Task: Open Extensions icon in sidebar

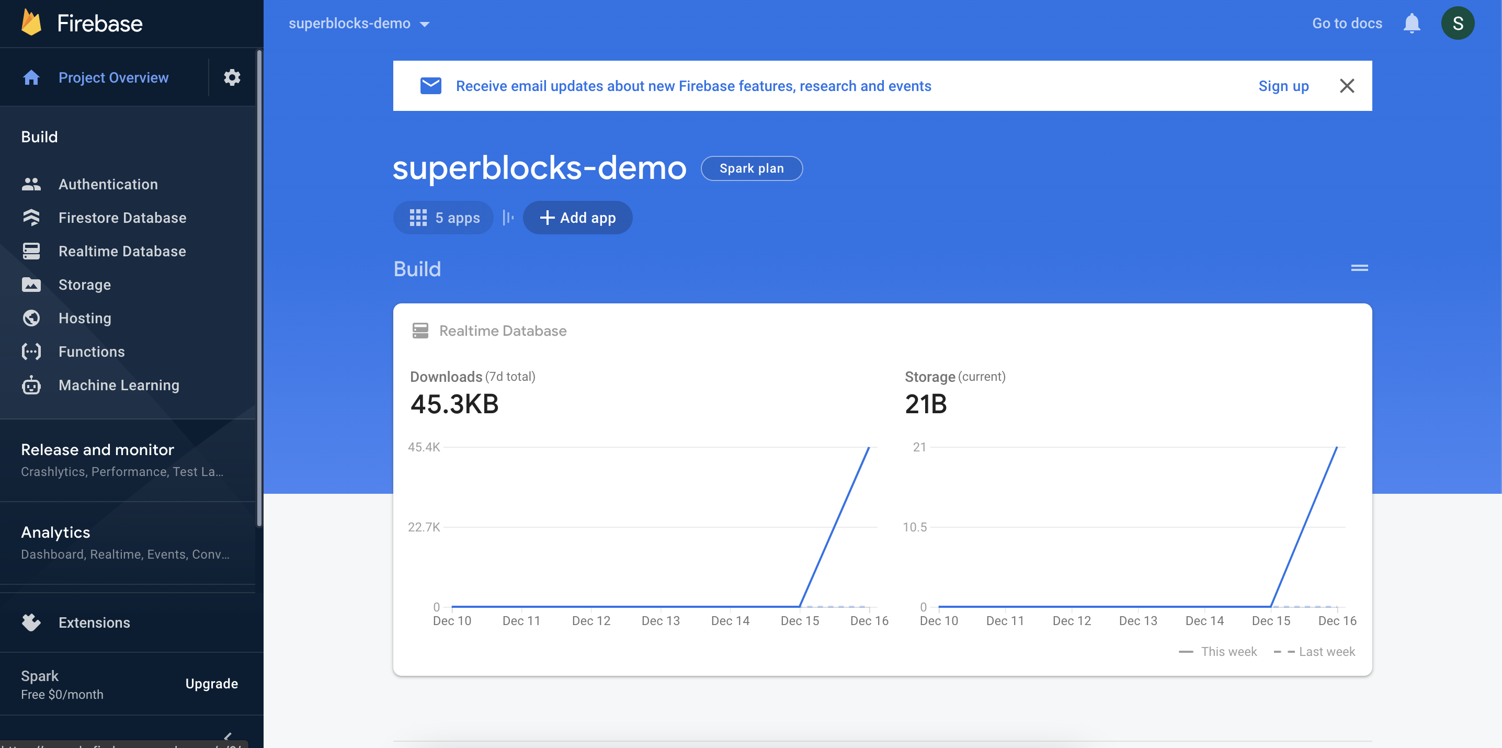Action: point(31,620)
